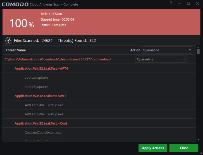
Task: Click the scrollbar down arrow
Action: 198,140
